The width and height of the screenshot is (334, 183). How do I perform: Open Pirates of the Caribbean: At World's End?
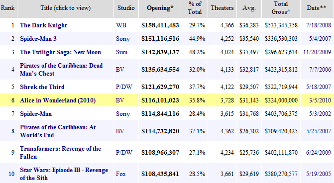pos(58,131)
